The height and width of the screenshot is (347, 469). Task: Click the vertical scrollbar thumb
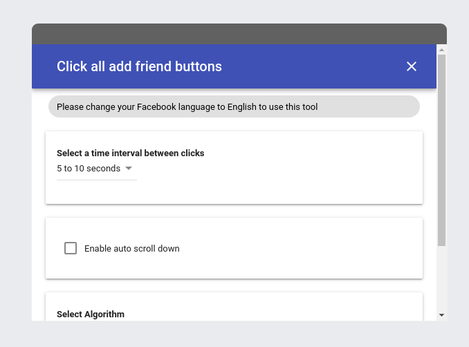pos(441,149)
